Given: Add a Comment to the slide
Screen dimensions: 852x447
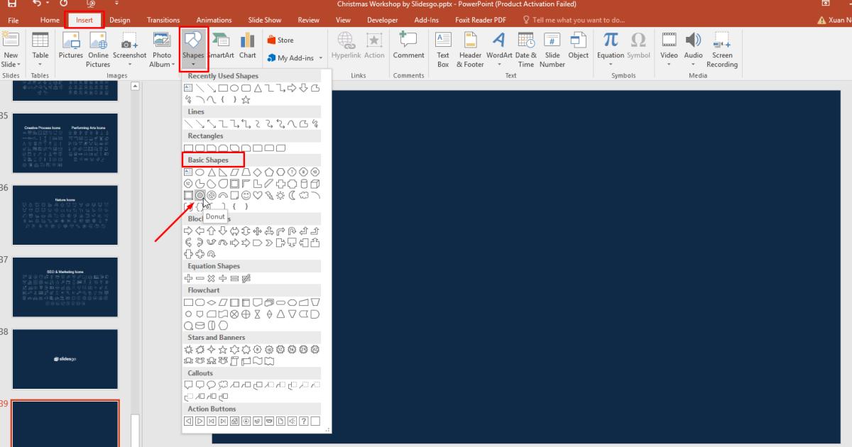Looking at the screenshot, I should [x=408, y=45].
